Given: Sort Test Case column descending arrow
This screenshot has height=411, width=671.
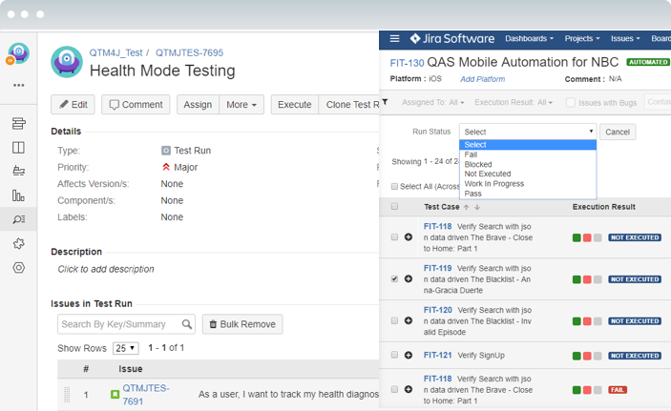Looking at the screenshot, I should click(x=477, y=207).
